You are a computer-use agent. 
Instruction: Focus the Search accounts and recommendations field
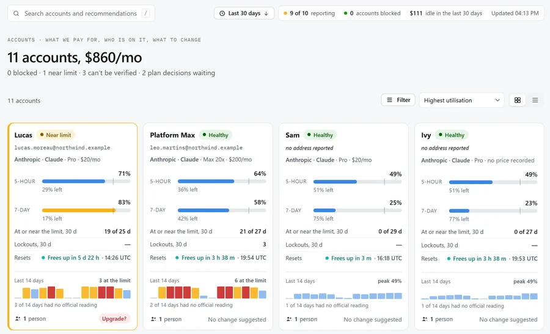pyautogui.click(x=81, y=13)
